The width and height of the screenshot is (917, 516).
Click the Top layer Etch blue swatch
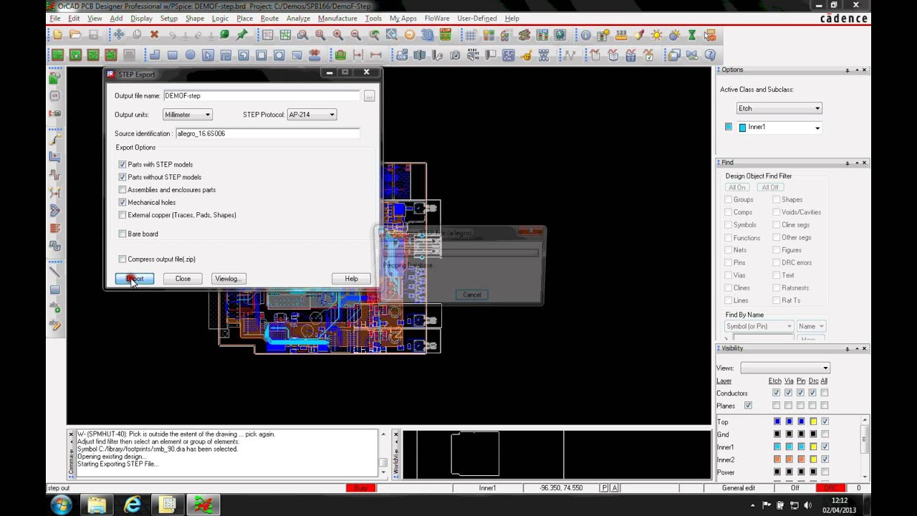(777, 421)
